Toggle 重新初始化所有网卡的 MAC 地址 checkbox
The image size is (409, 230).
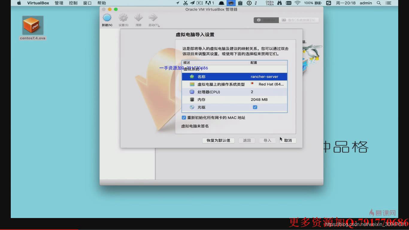click(184, 118)
